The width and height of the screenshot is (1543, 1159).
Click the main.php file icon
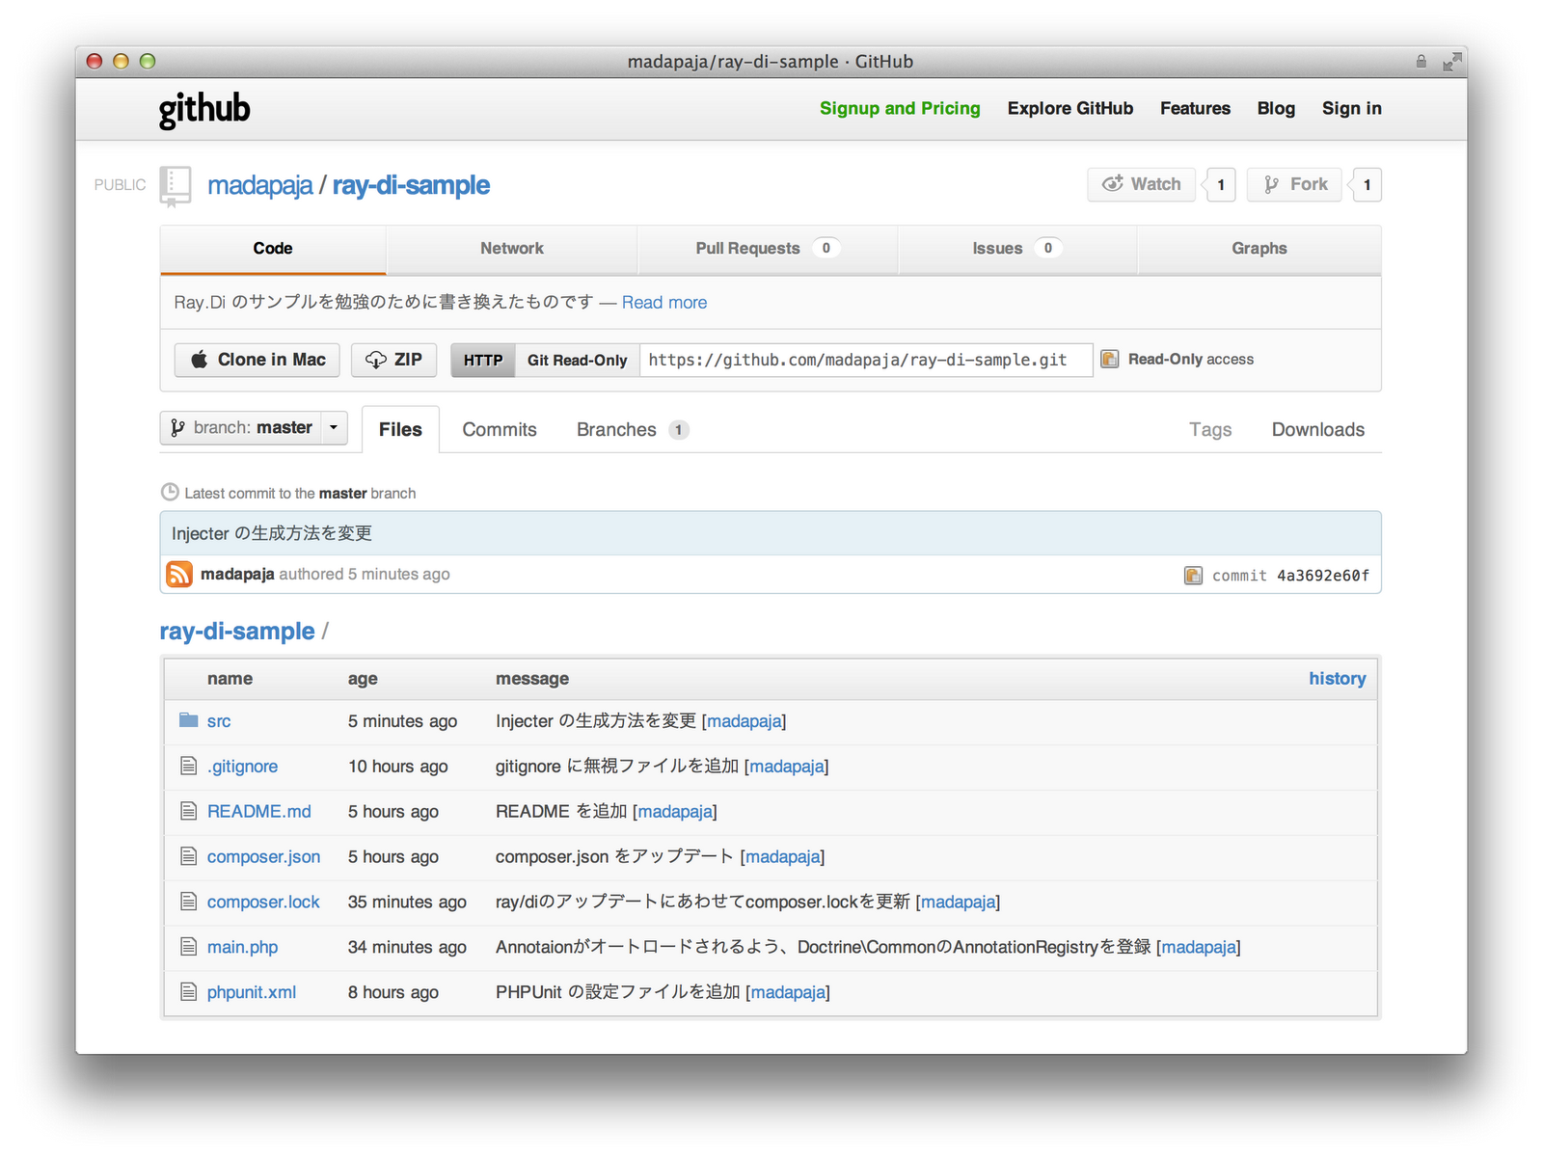tap(189, 947)
